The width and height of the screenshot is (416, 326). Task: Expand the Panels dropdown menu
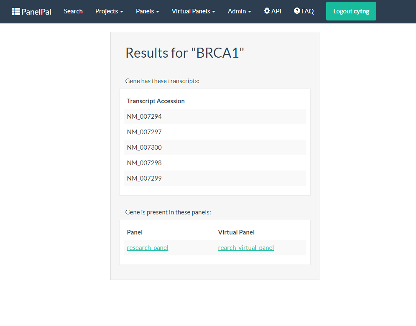(147, 11)
